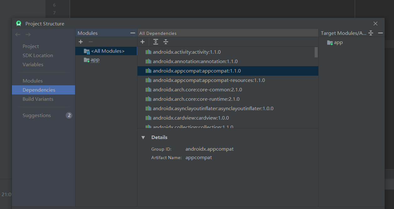Go to SDK Location page
Image resolution: width=394 pixels, height=209 pixels.
click(38, 55)
